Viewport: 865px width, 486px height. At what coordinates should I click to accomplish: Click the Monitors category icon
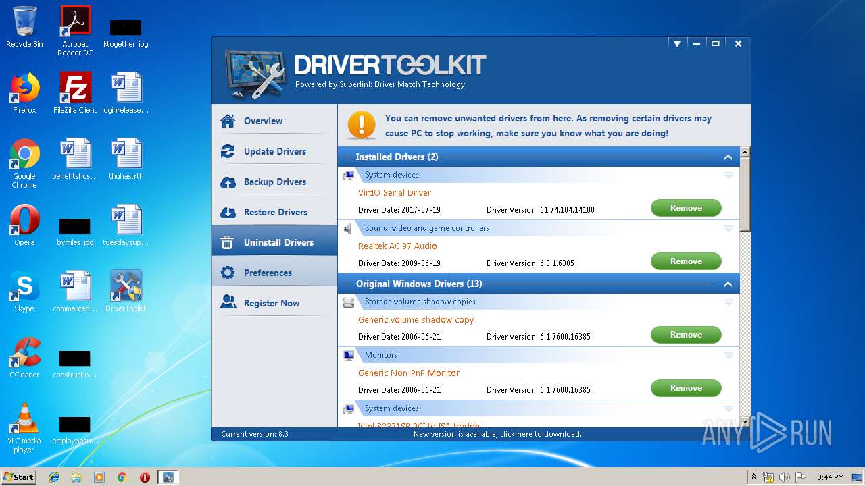click(x=348, y=356)
